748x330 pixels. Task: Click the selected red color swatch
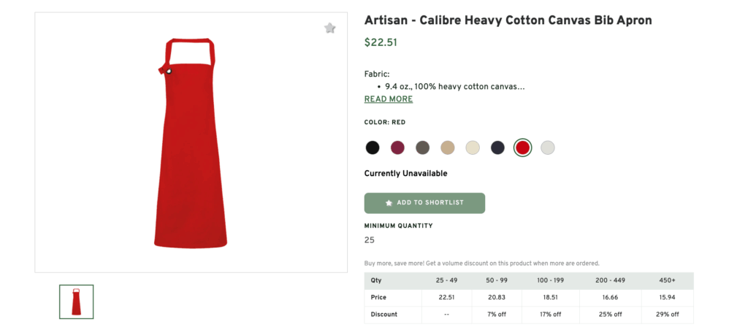point(522,147)
